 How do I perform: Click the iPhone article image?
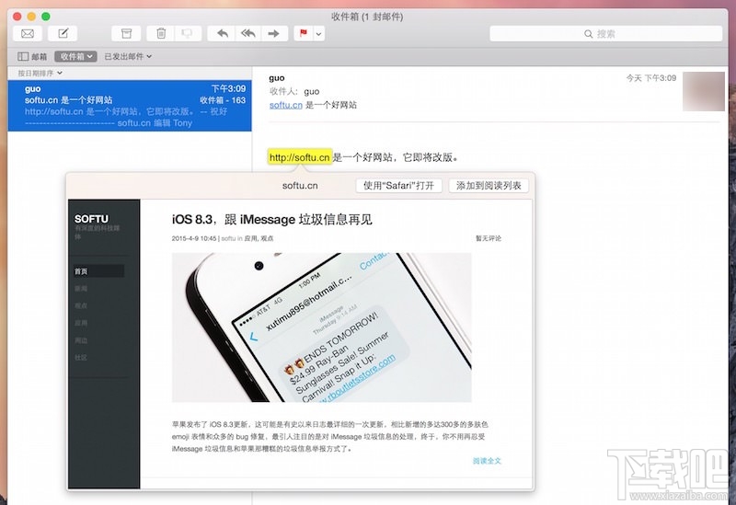pyautogui.click(x=321, y=327)
